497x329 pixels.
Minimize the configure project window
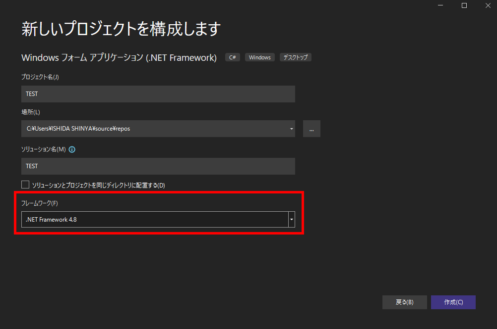(x=440, y=5)
